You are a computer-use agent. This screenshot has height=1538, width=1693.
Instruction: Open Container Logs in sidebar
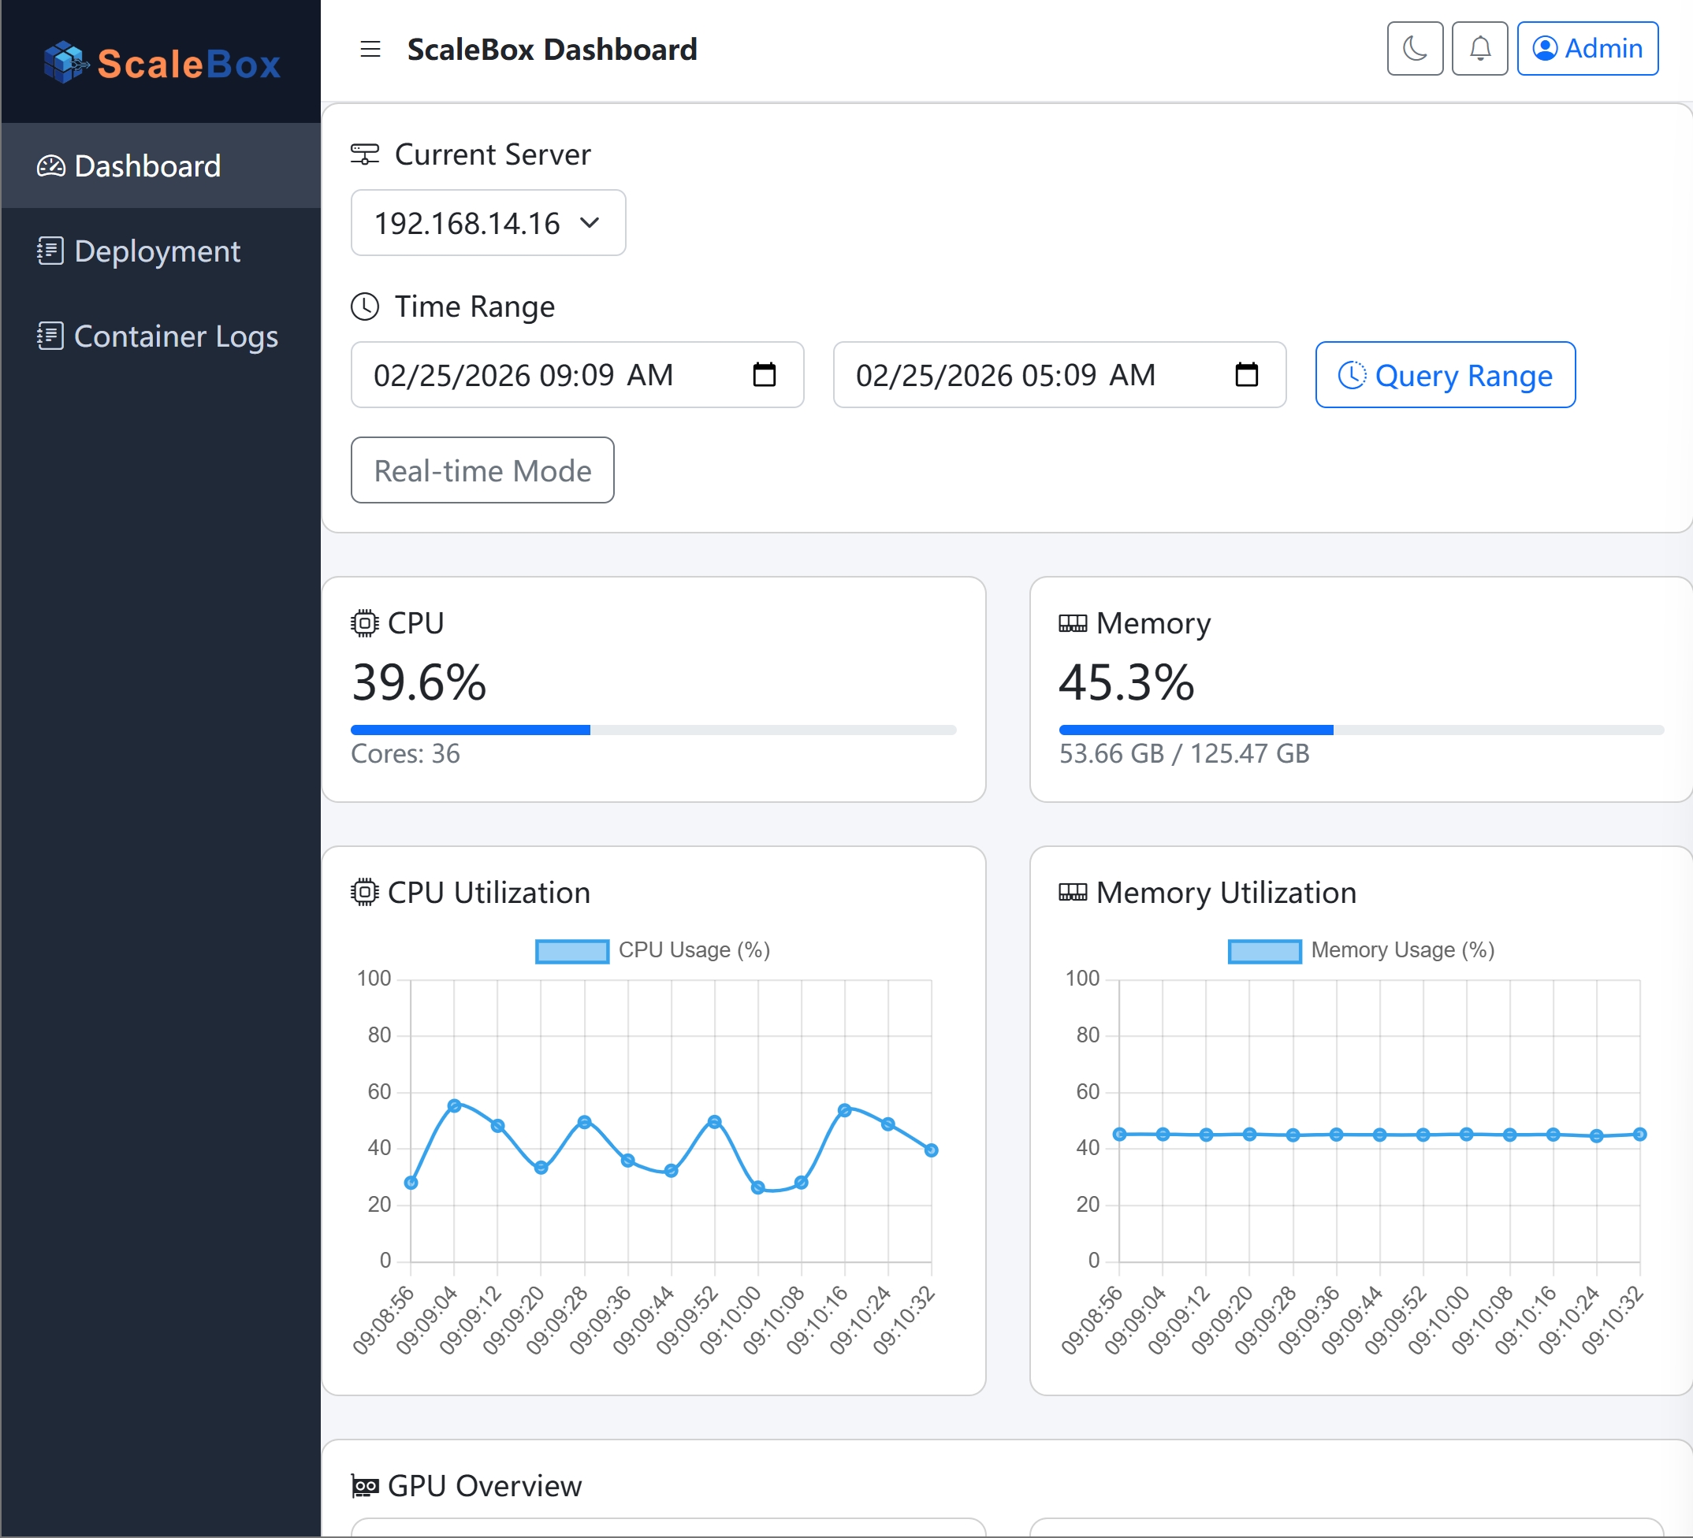point(161,336)
